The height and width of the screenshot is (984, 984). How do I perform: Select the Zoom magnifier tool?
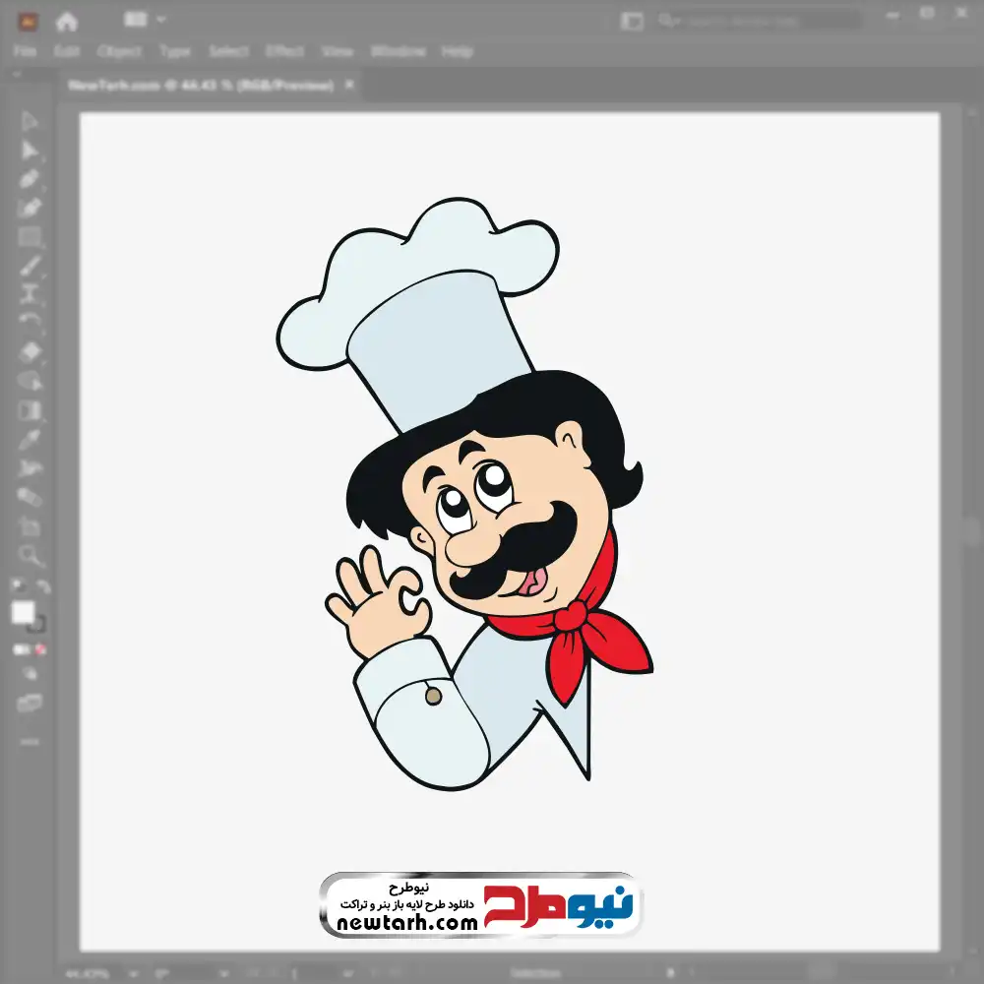30,556
